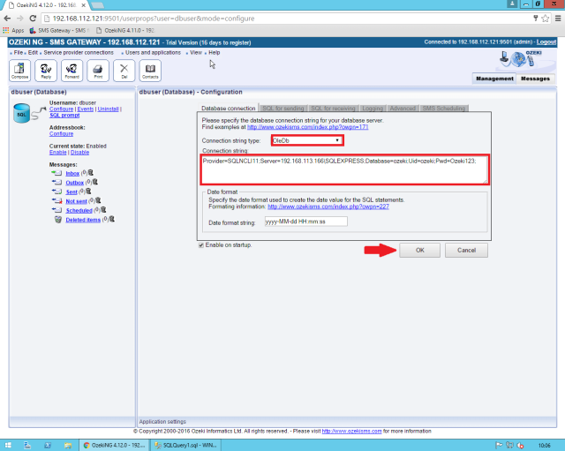565x451 pixels.
Task: Bookmark this page with the star icon
Action: tap(546, 19)
